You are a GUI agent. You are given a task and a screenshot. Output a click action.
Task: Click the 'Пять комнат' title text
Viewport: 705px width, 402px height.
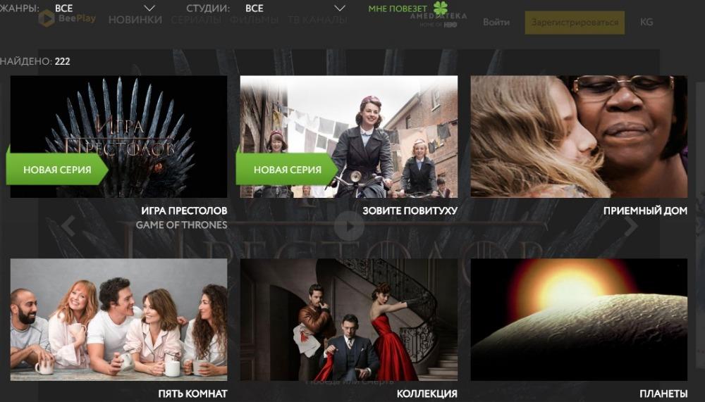coord(192,394)
